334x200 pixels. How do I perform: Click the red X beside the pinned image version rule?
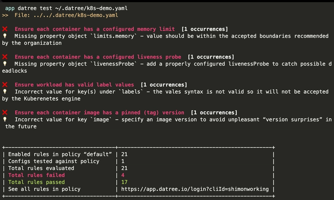tap(5, 113)
